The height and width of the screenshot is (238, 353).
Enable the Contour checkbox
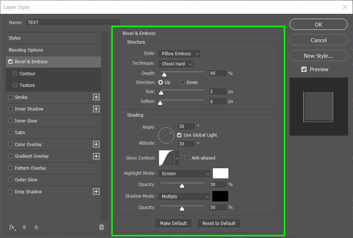pos(15,74)
